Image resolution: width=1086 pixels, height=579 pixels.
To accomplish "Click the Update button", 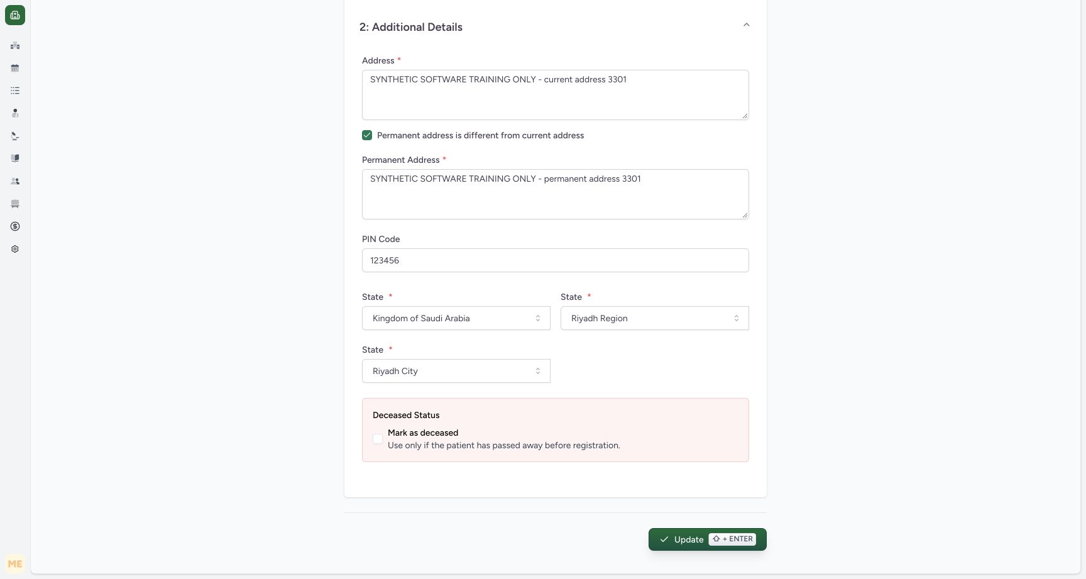I will pyautogui.click(x=708, y=539).
